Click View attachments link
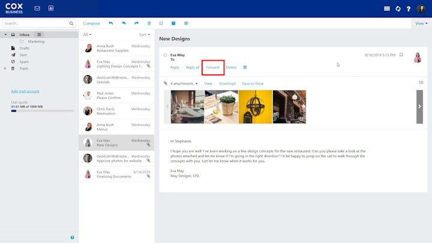 (x=208, y=83)
